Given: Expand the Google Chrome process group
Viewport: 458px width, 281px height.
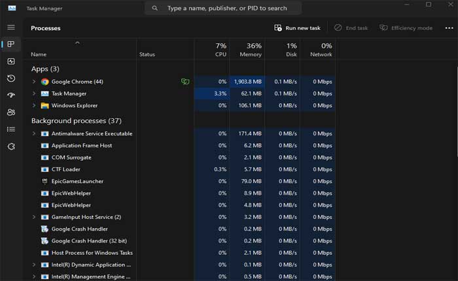Looking at the screenshot, I should coord(34,82).
